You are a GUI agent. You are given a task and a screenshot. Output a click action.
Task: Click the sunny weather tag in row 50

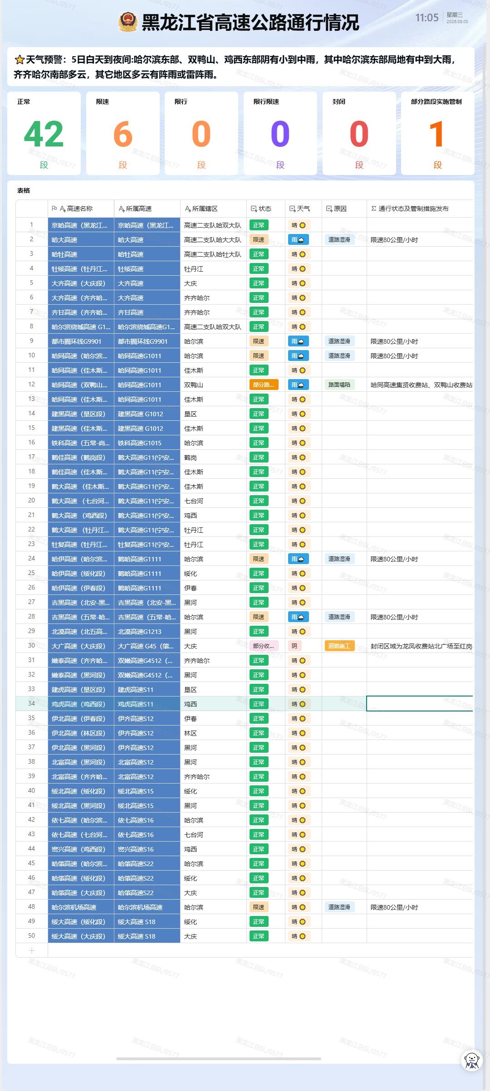pyautogui.click(x=299, y=936)
